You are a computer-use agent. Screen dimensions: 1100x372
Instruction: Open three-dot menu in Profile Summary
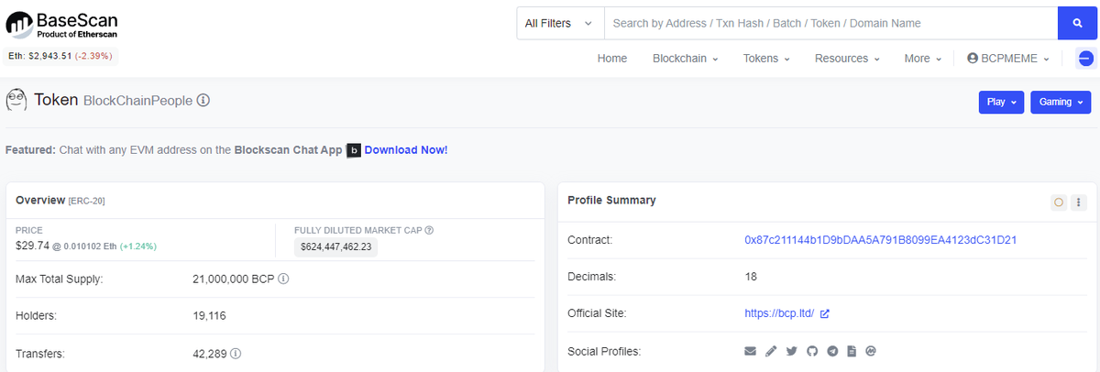click(x=1079, y=202)
